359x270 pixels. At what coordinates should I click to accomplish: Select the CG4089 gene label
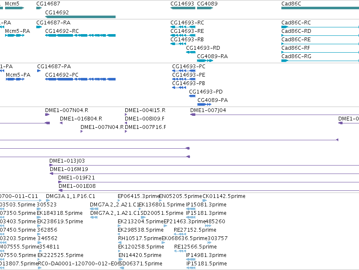click(207, 4)
